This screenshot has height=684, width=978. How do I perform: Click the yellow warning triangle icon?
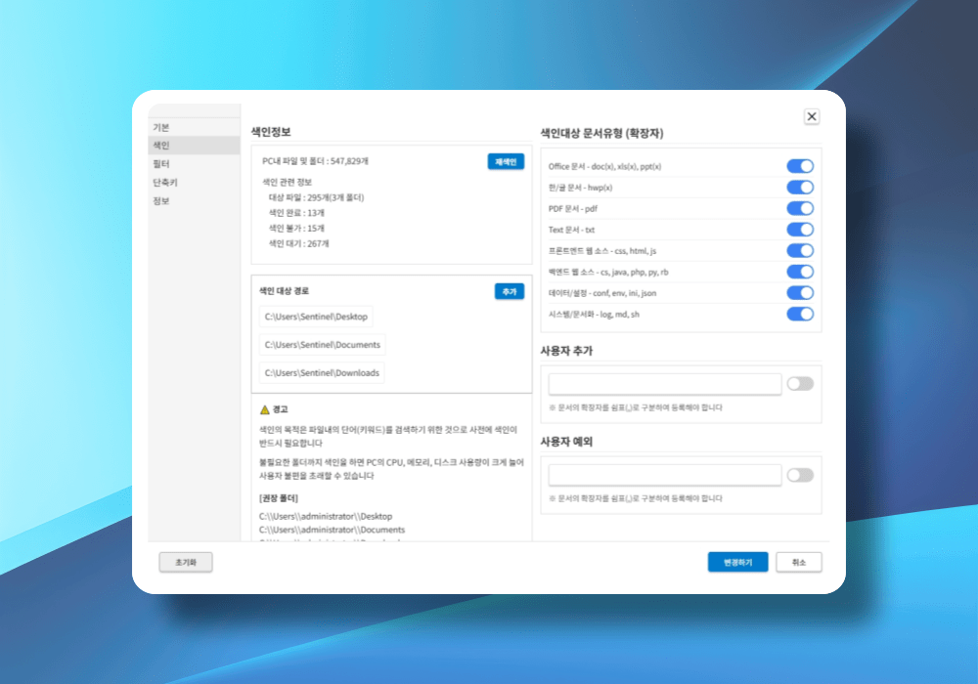(x=264, y=409)
